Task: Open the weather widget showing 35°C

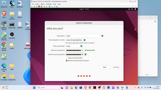Action: tap(5, 87)
